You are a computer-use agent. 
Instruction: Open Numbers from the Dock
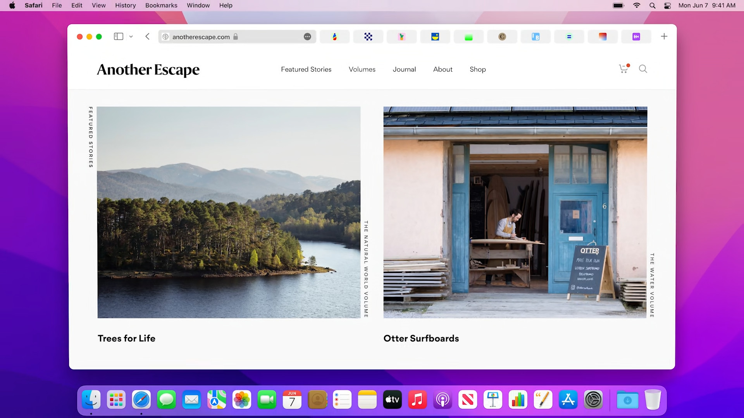point(518,399)
